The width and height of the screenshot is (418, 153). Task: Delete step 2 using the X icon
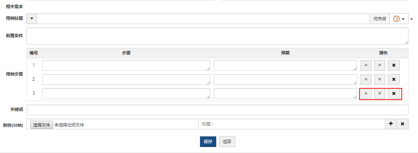tap(394, 80)
